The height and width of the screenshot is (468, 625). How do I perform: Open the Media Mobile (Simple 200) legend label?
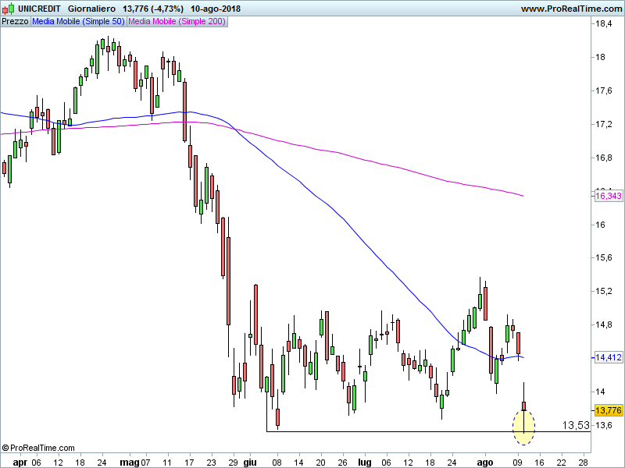(x=177, y=22)
